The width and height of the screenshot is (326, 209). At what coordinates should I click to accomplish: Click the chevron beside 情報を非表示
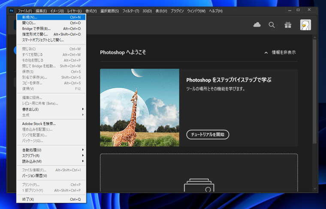(x=266, y=53)
